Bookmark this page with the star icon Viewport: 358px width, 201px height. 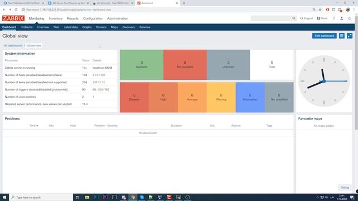pos(320,9)
